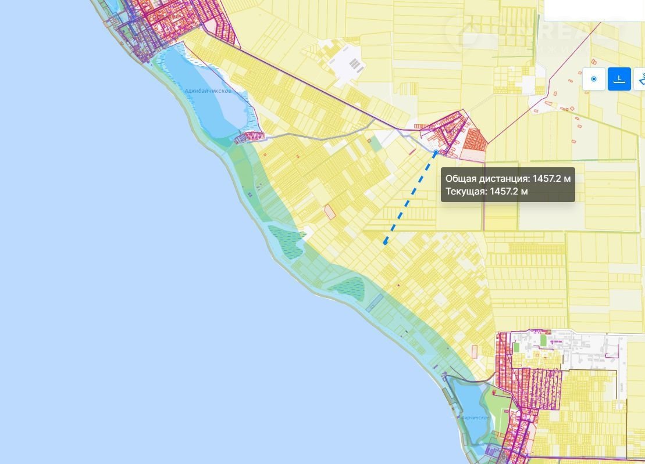
Task: Click the lower endpoint of dashed line
Action: pyautogui.click(x=385, y=243)
